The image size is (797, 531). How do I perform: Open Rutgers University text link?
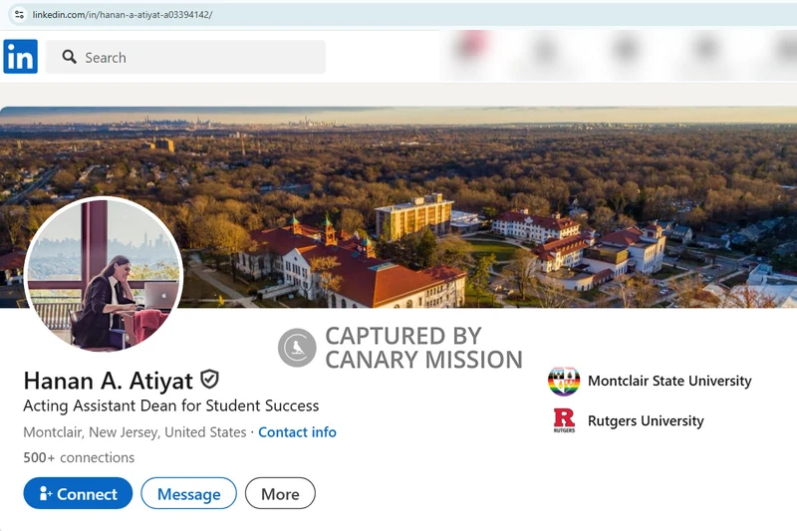tap(646, 420)
